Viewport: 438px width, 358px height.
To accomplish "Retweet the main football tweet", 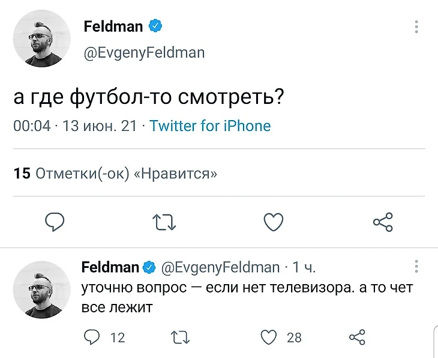I will click(164, 222).
